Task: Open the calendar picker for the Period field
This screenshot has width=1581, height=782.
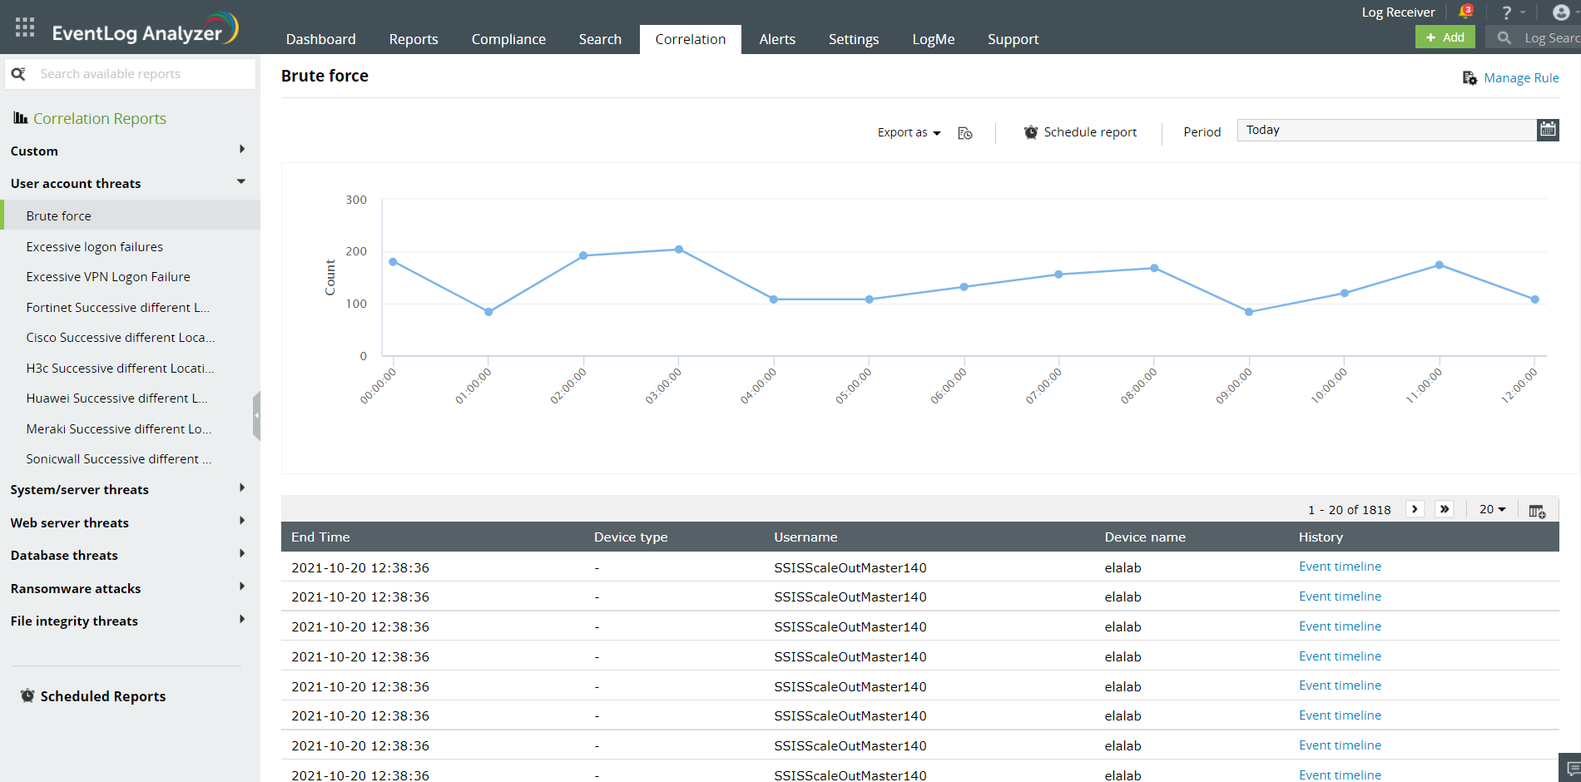Action: point(1548,130)
